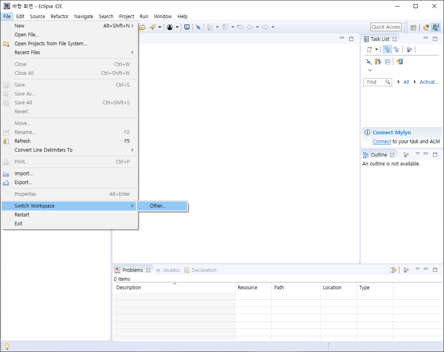Open the Forward history dropdown arrow

pyautogui.click(x=273, y=27)
